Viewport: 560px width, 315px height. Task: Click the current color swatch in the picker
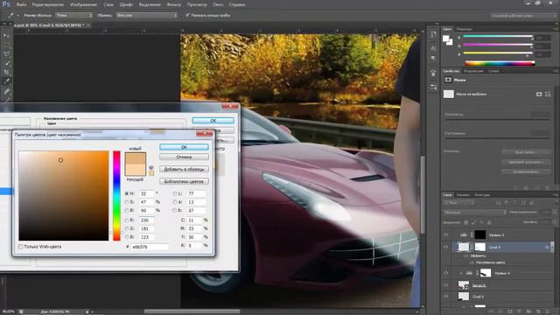coord(136,170)
